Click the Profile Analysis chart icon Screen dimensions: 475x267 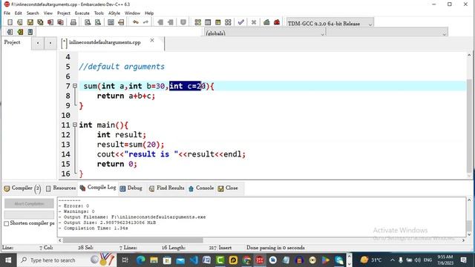(266, 22)
